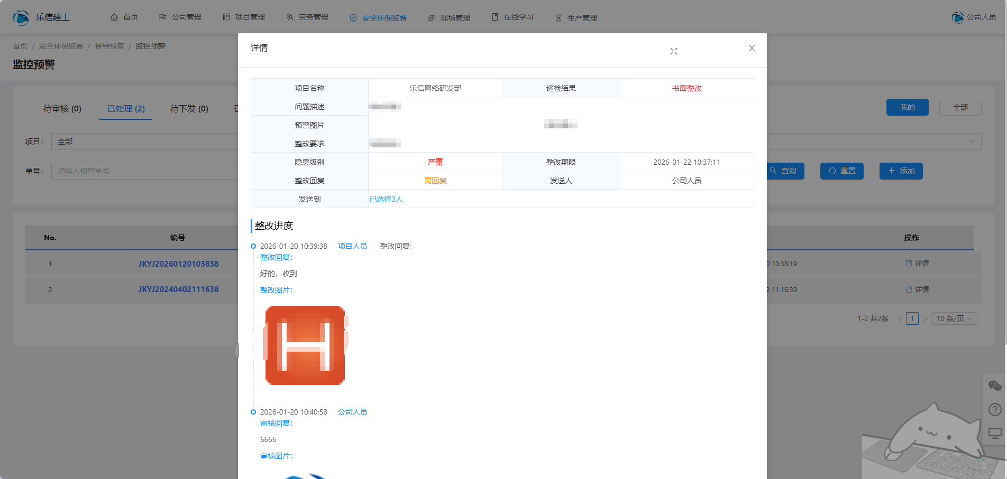This screenshot has height=479, width=1007.
Task: Click the 已选择3人 link
Action: click(x=386, y=199)
